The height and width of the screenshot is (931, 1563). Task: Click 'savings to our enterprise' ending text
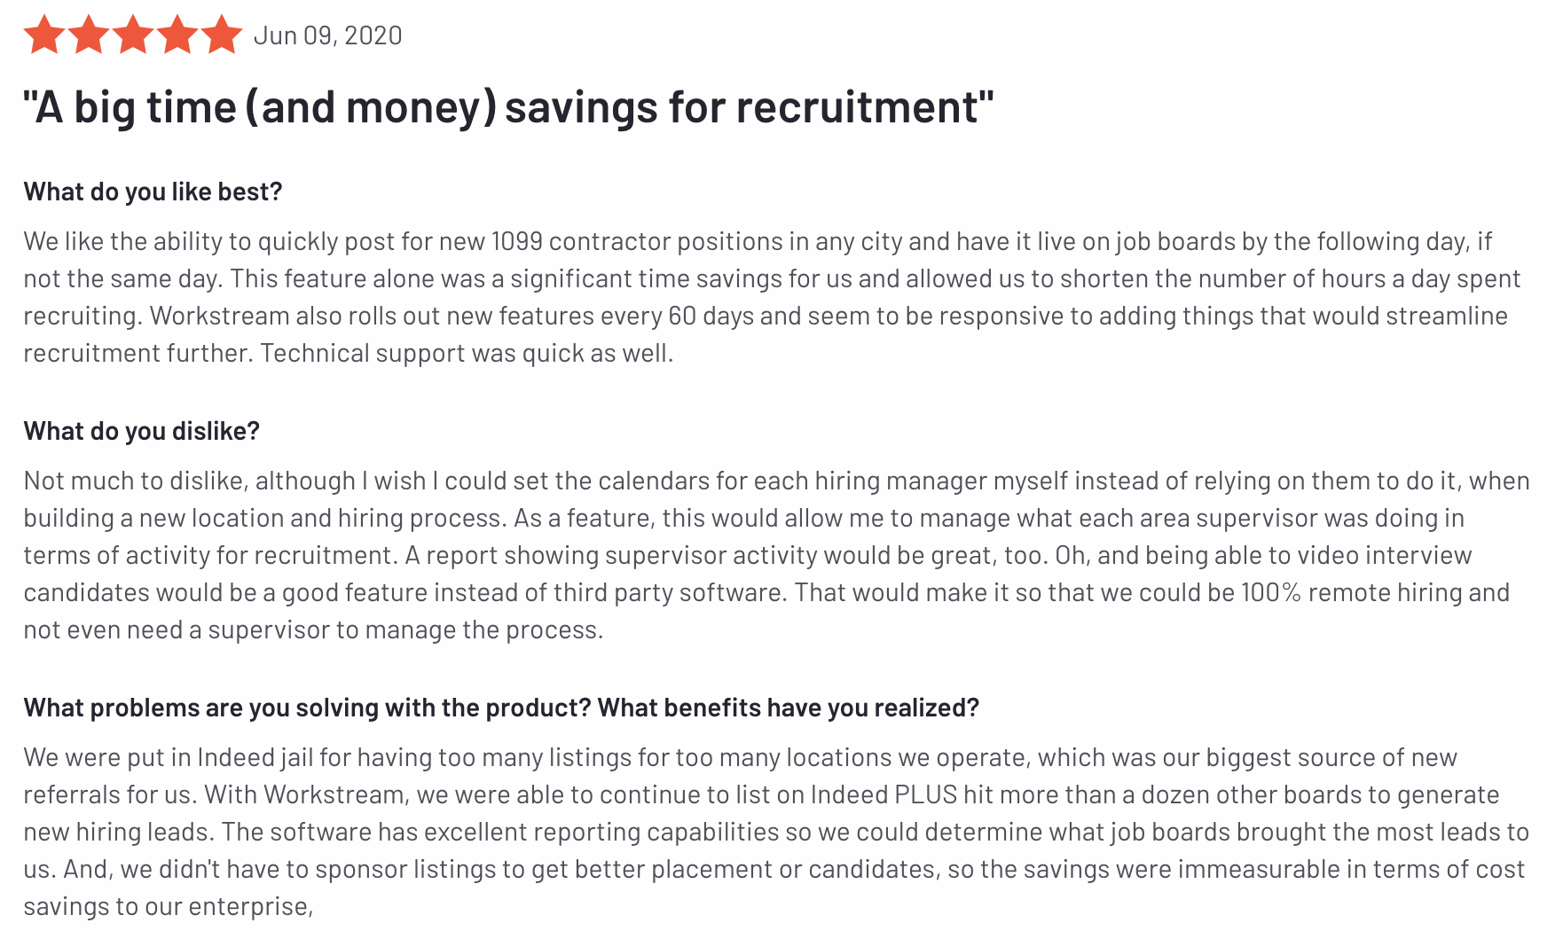[x=169, y=906]
